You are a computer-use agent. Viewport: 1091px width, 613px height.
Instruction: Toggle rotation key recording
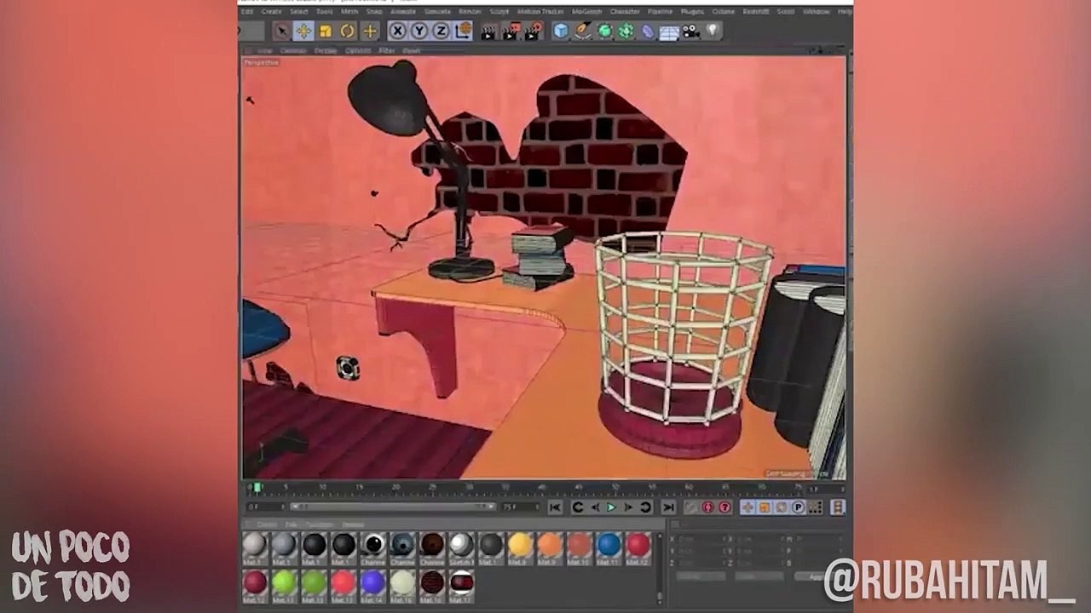tap(782, 507)
